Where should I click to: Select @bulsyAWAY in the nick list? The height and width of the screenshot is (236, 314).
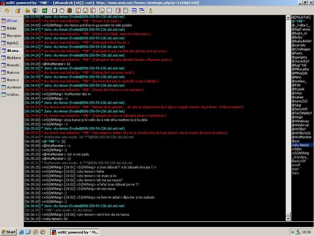pos(302,41)
